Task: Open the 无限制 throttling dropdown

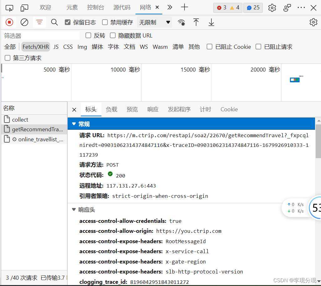Action: (154, 22)
